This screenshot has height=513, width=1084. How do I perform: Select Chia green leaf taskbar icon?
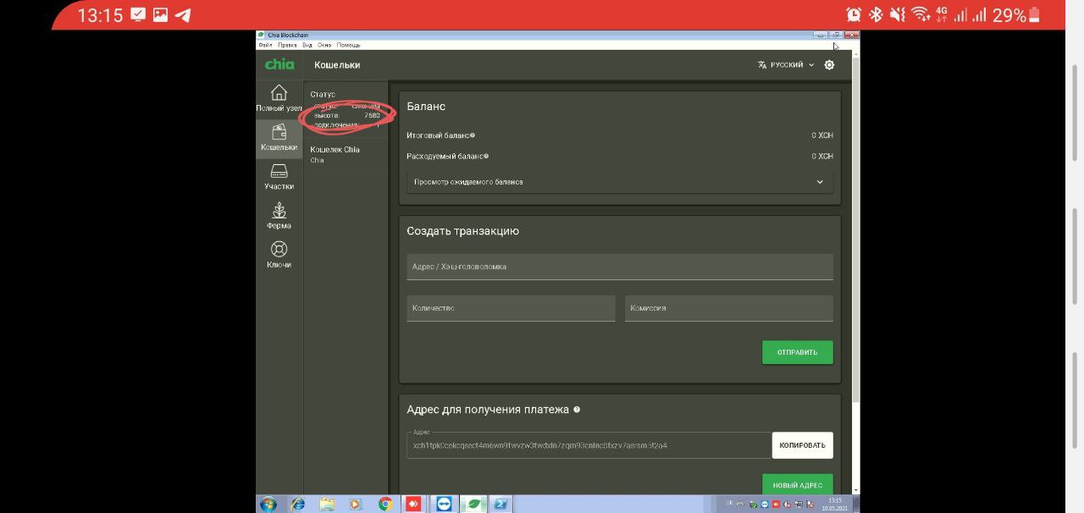click(x=473, y=504)
